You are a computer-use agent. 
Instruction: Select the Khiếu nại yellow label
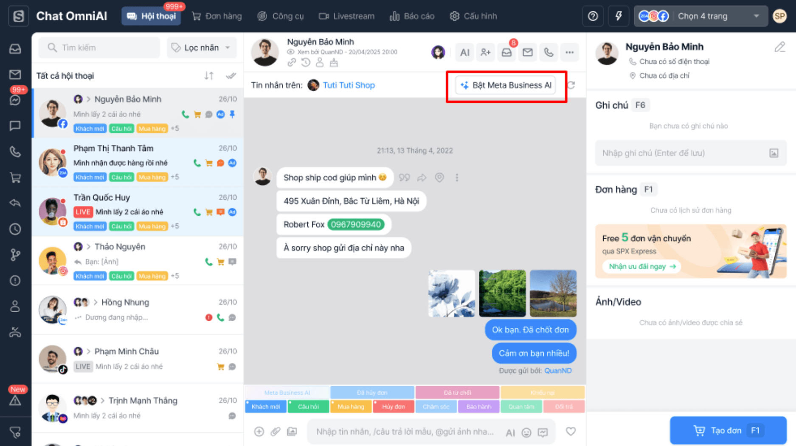[x=543, y=392]
